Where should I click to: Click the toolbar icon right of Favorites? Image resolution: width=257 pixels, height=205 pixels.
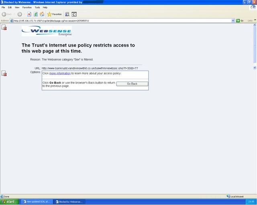coord(67,14)
